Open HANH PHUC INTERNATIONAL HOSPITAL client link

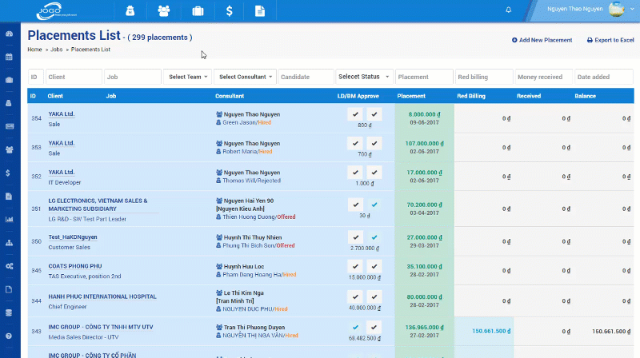coord(102,296)
